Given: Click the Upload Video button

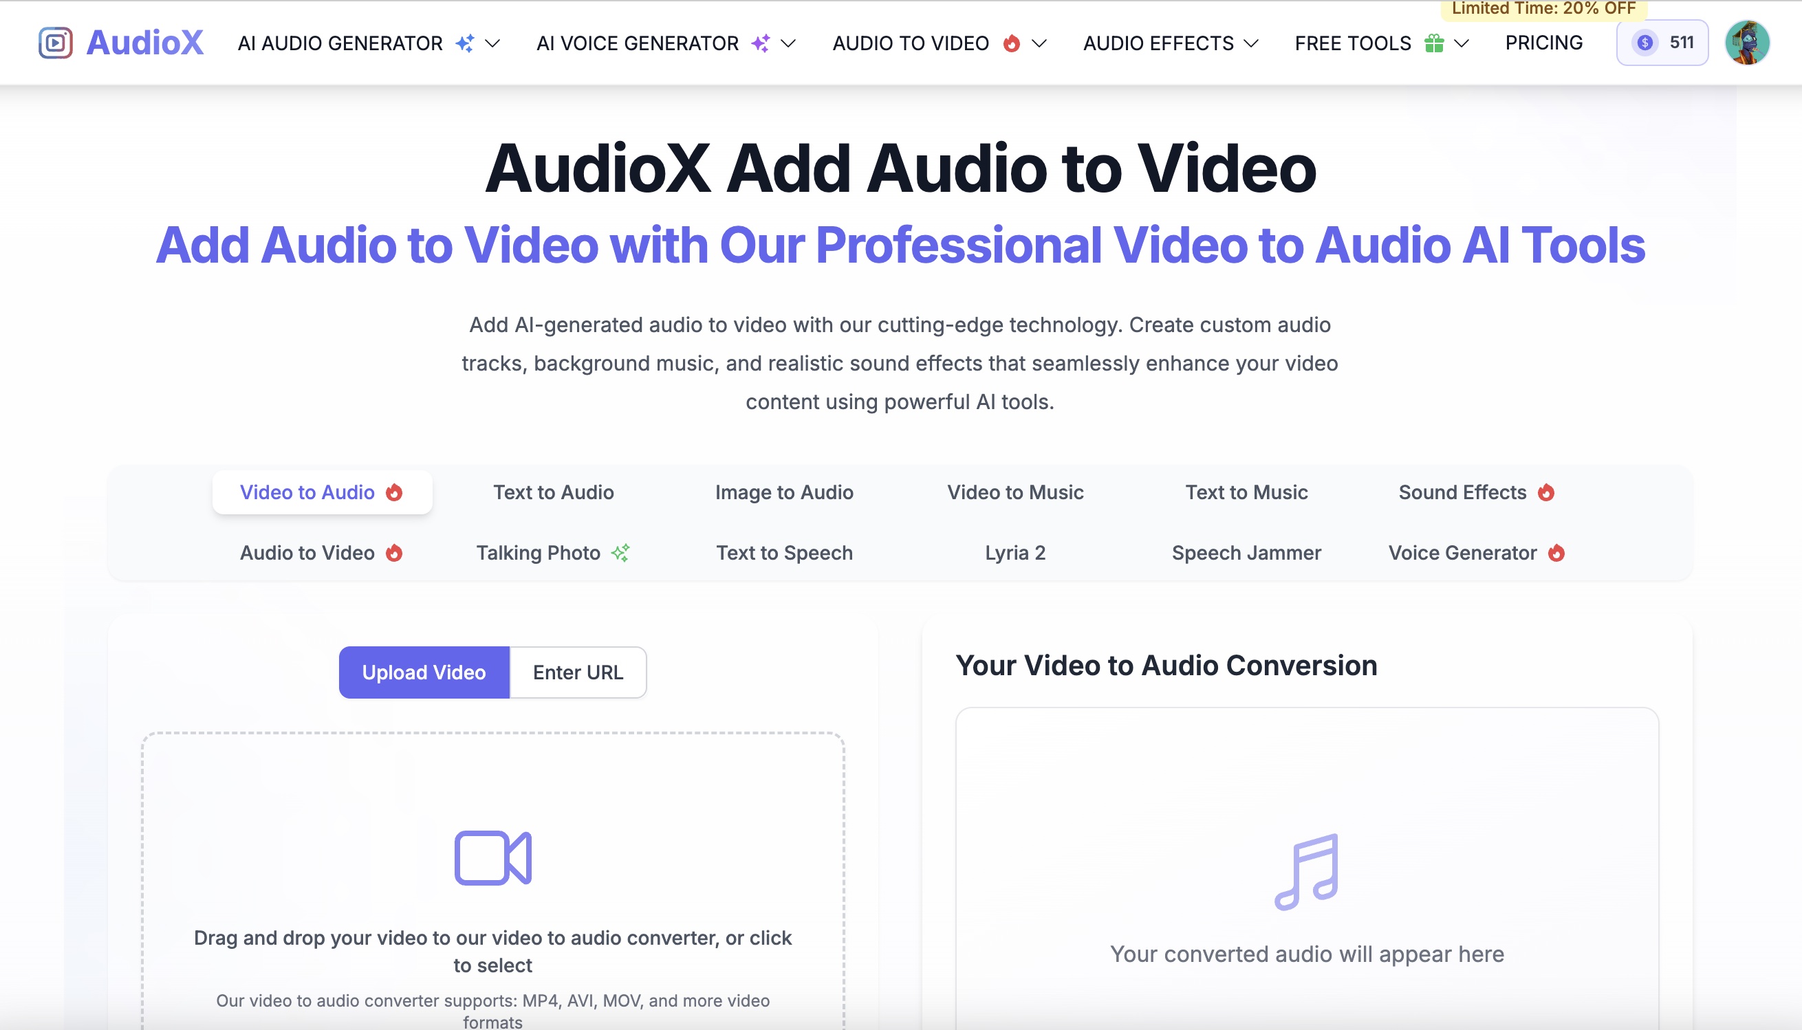Looking at the screenshot, I should point(424,672).
